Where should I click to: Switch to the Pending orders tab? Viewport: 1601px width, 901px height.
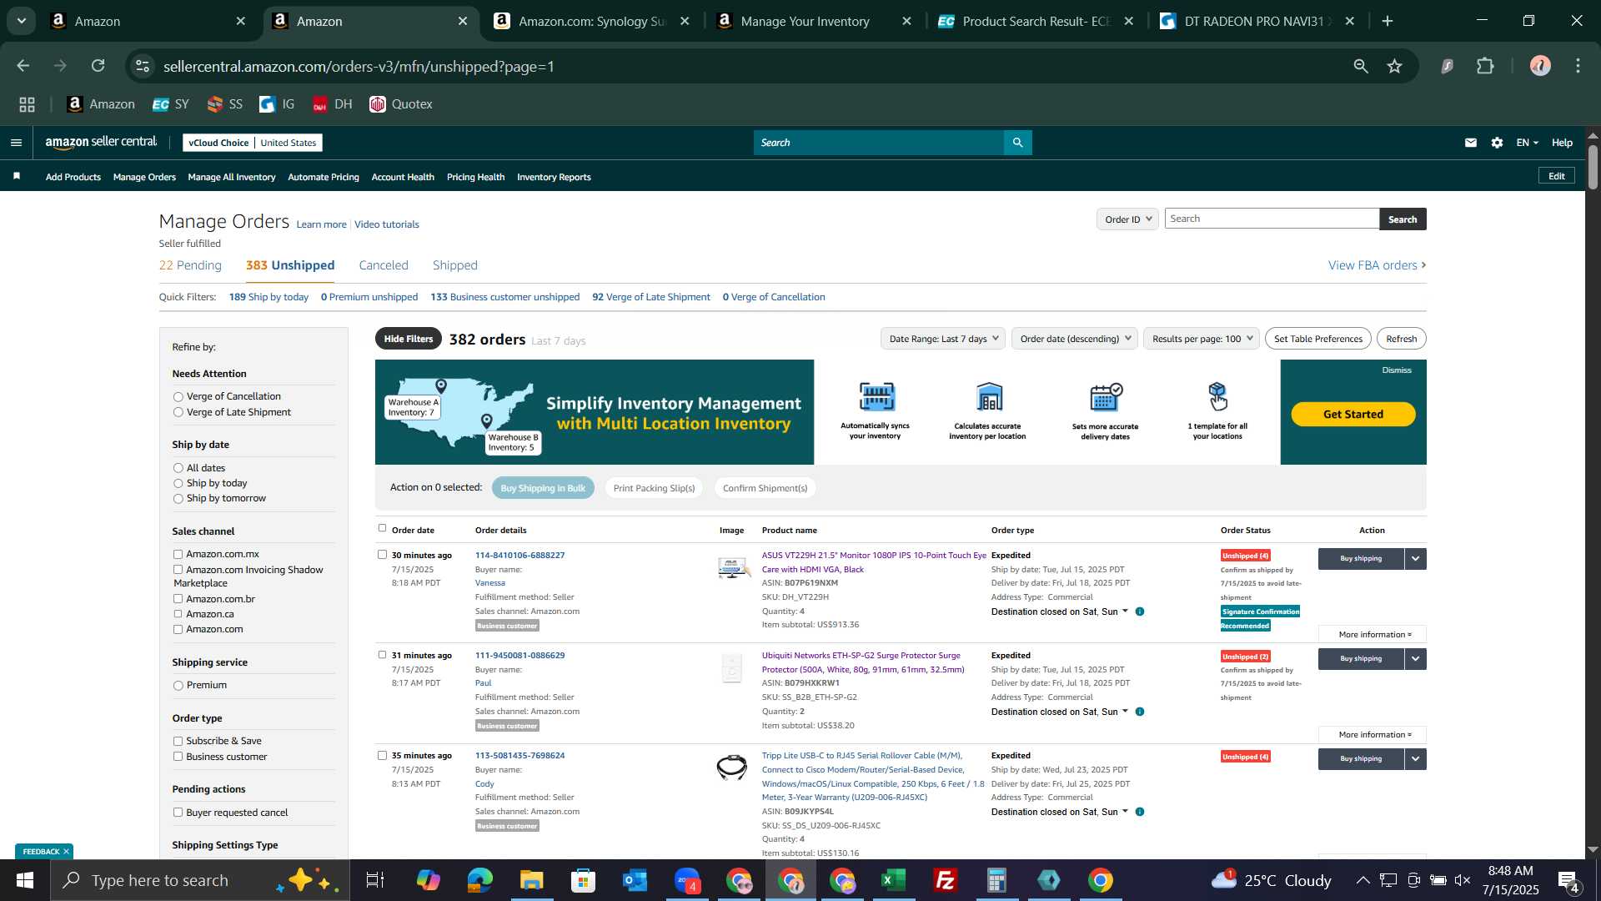[x=190, y=265]
